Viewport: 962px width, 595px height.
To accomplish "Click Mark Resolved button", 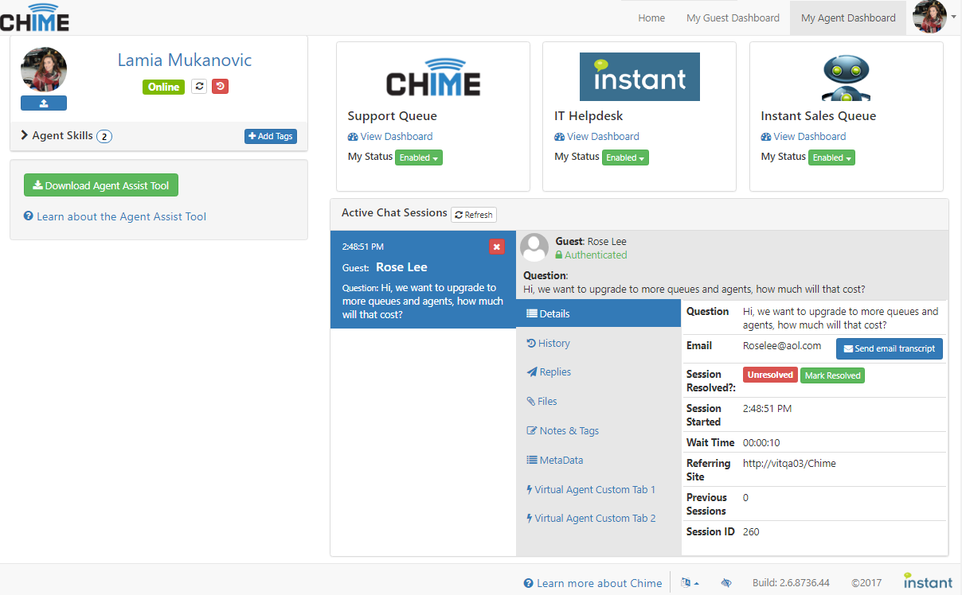I will [832, 375].
